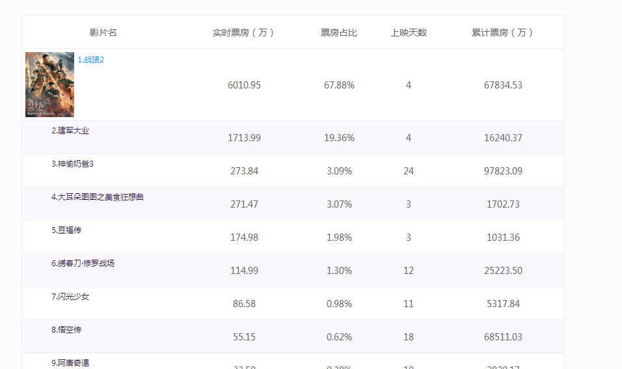Click the 24 days value for 神偷奶爸3
Viewport: 622px width, 369px height.
(409, 171)
